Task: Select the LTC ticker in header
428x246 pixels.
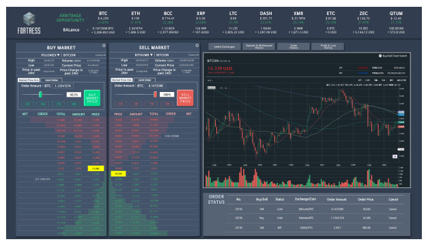Action: coord(233,14)
